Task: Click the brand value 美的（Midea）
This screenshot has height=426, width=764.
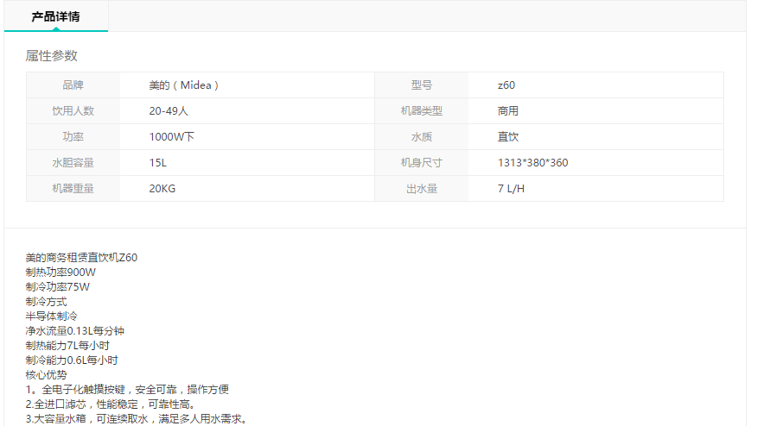Action: coord(184,85)
